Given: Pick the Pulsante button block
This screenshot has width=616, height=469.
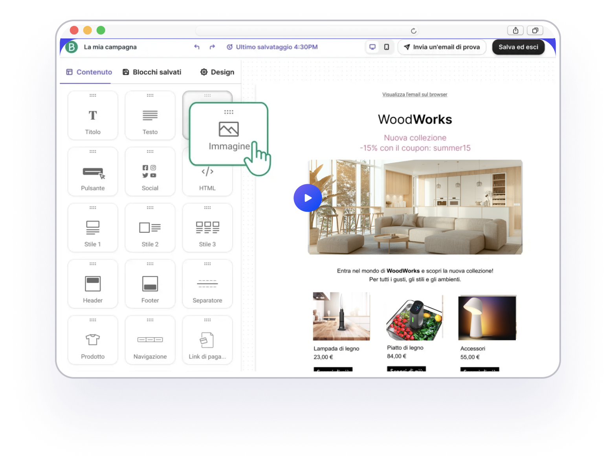Looking at the screenshot, I should [x=93, y=172].
